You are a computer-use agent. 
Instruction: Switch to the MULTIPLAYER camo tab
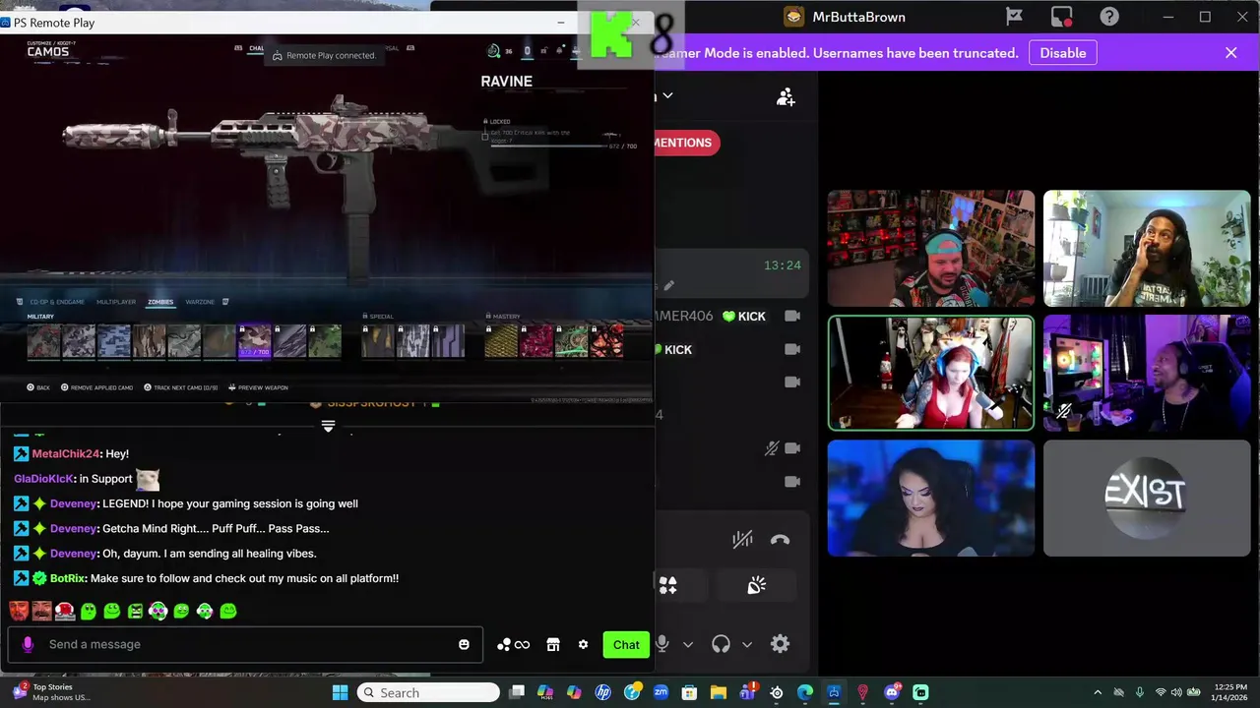tap(116, 302)
